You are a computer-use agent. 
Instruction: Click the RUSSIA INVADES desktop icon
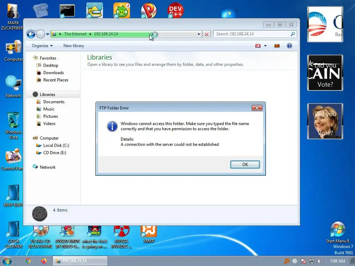(121, 237)
